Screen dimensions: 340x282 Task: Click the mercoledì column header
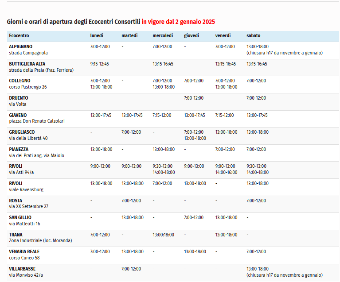[163, 35]
